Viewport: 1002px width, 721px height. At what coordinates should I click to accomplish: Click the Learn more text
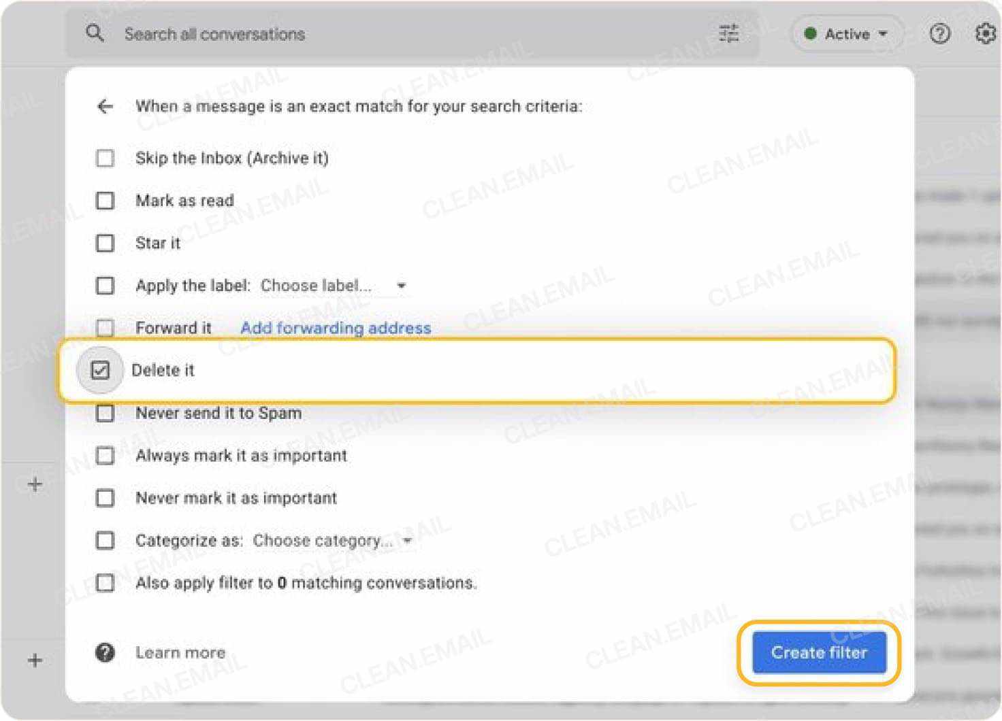[180, 652]
